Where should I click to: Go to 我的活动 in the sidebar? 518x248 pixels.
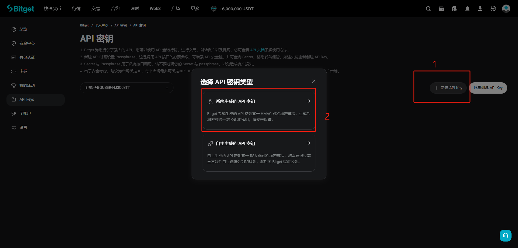point(27,85)
